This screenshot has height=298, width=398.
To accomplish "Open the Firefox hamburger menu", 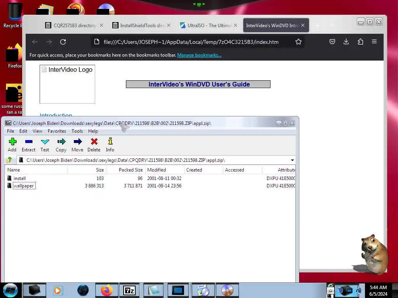I will tap(374, 42).
